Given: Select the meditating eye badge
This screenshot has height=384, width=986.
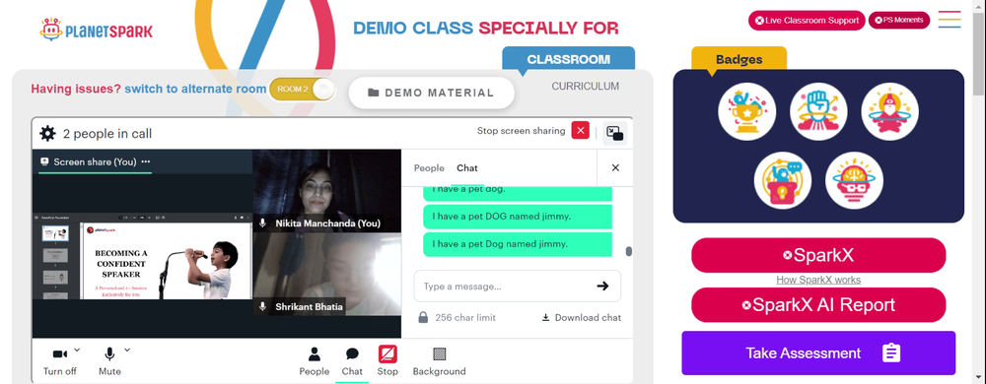Looking at the screenshot, I should (889, 111).
